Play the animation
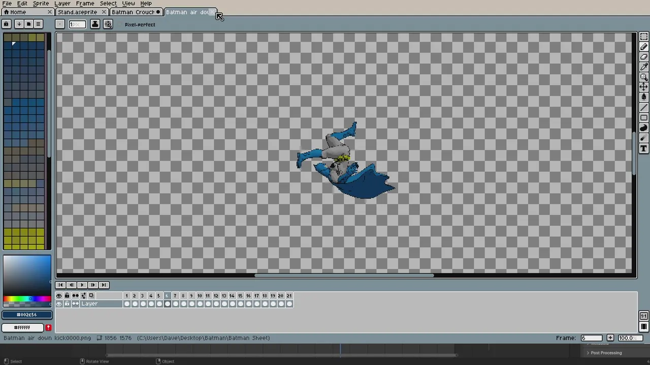 point(82,285)
